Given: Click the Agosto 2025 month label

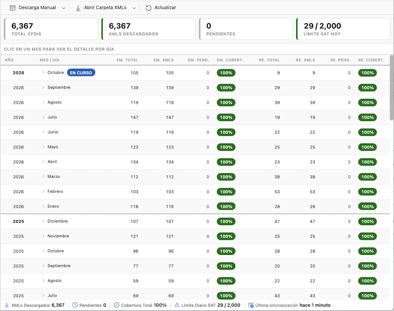Looking at the screenshot, I should point(55,281).
